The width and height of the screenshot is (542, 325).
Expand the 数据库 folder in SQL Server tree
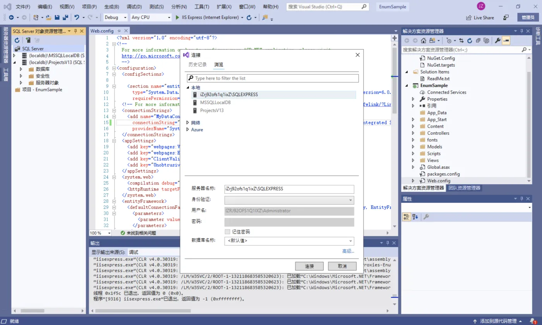[x=21, y=69]
